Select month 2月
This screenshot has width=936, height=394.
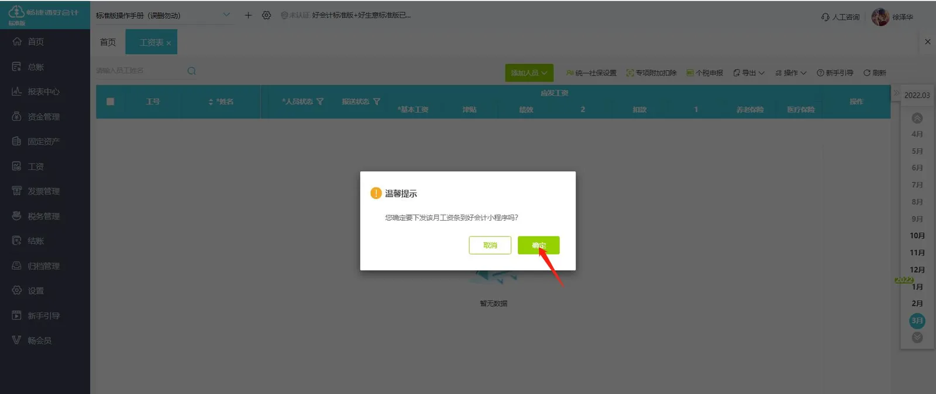click(x=917, y=304)
